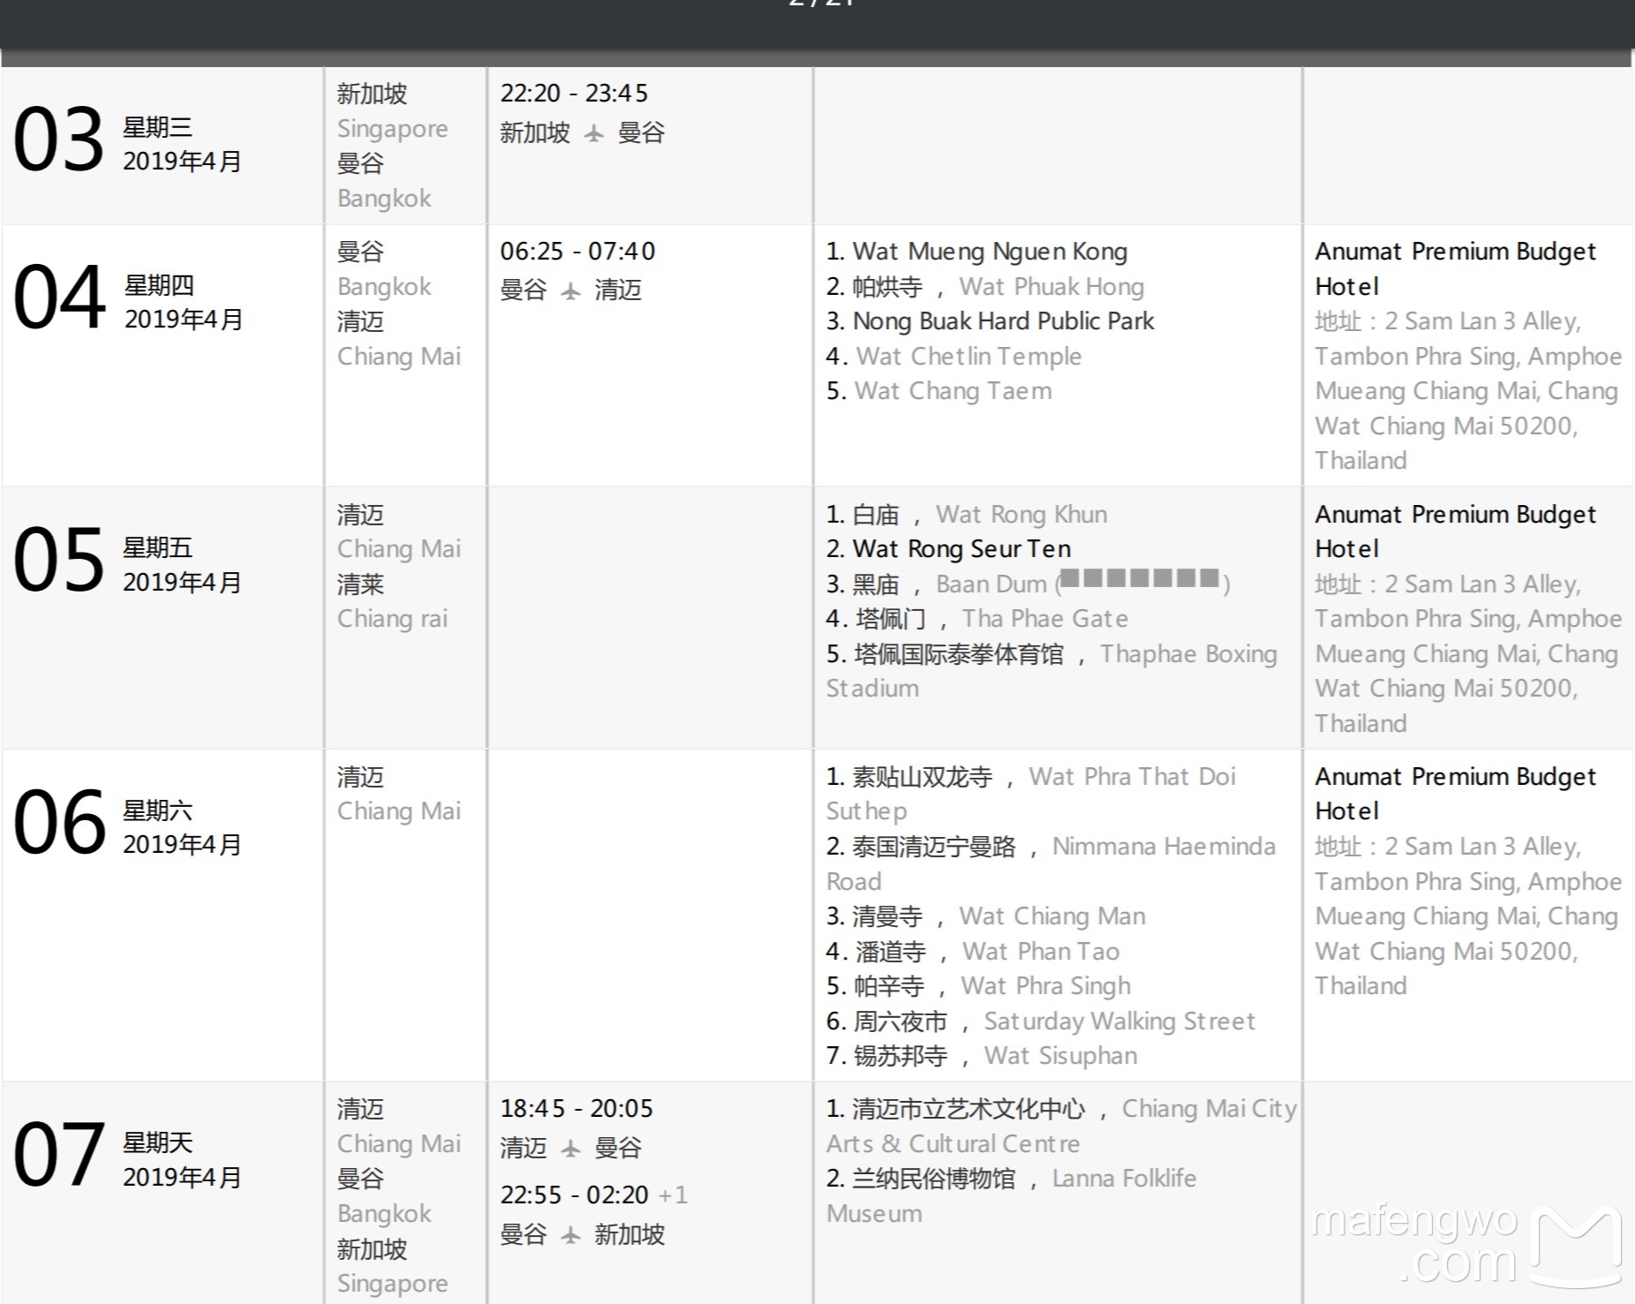The height and width of the screenshot is (1304, 1635).
Task: Open 帕烘寺 Wat Phuak Hong entry
Action: pos(985,287)
